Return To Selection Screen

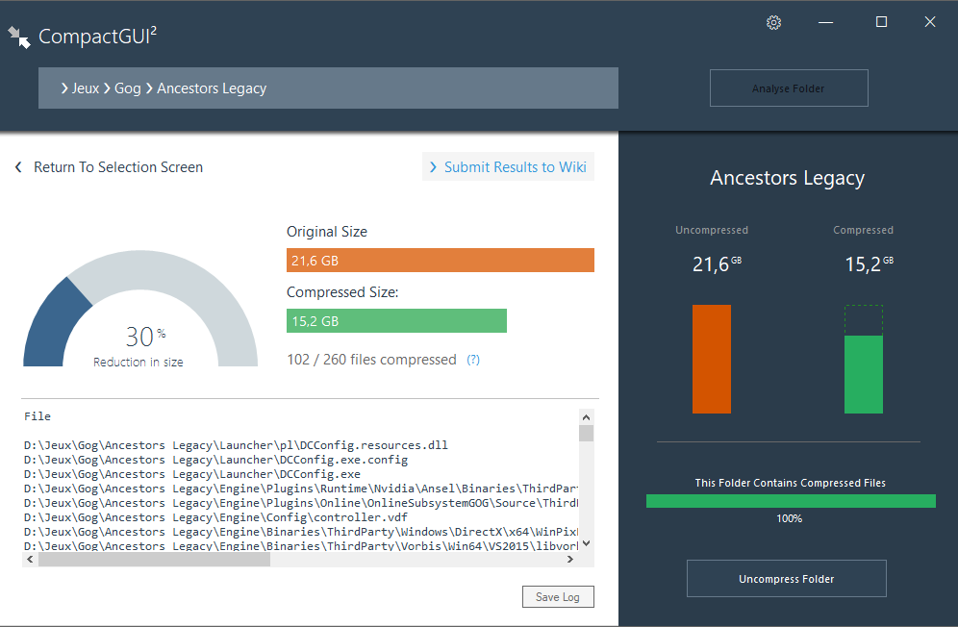[118, 166]
